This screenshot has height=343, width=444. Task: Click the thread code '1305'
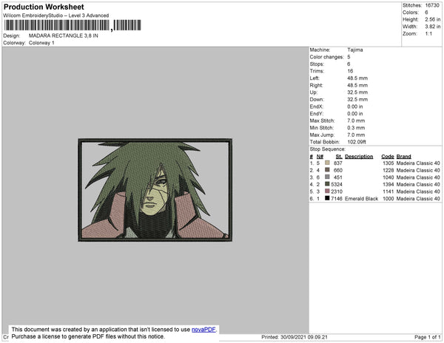388,163
